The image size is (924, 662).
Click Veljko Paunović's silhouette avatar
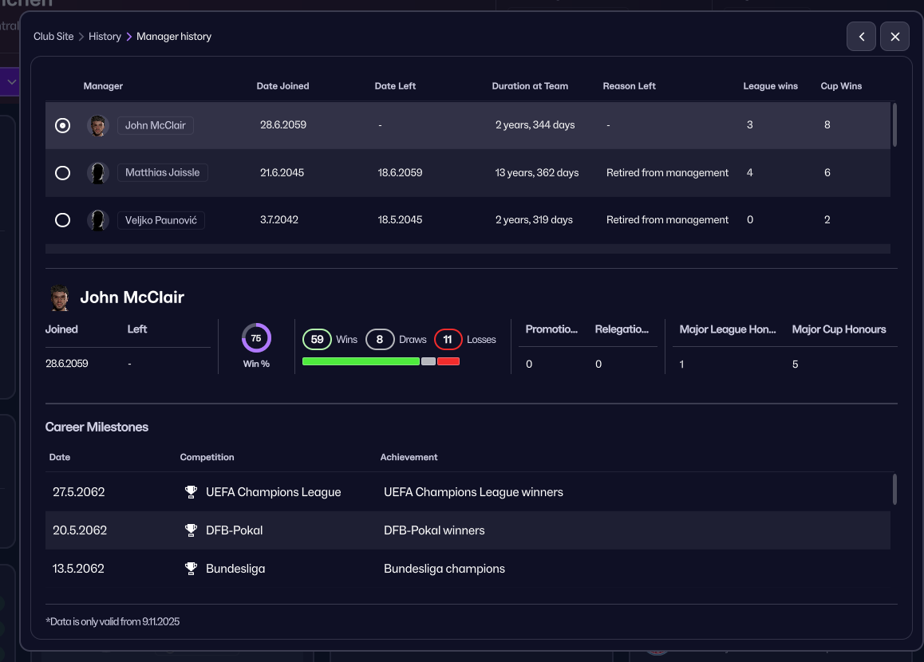click(98, 220)
